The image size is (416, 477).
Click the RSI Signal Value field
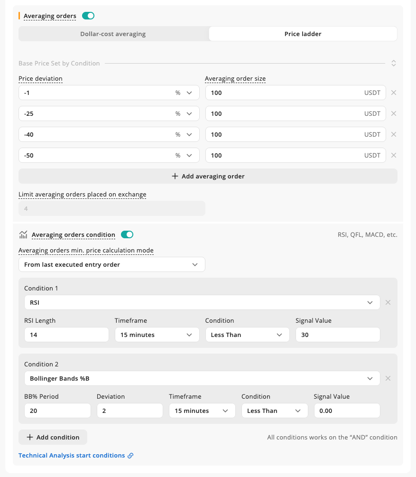[338, 335]
